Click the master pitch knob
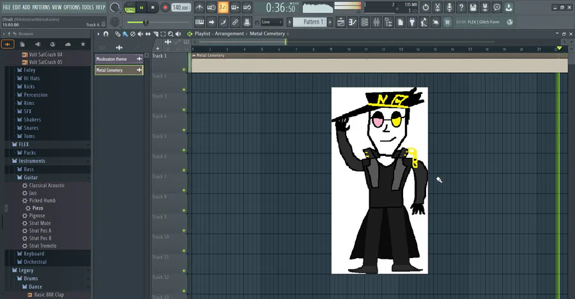Screen dimensions: 575x299 tap(115, 22)
